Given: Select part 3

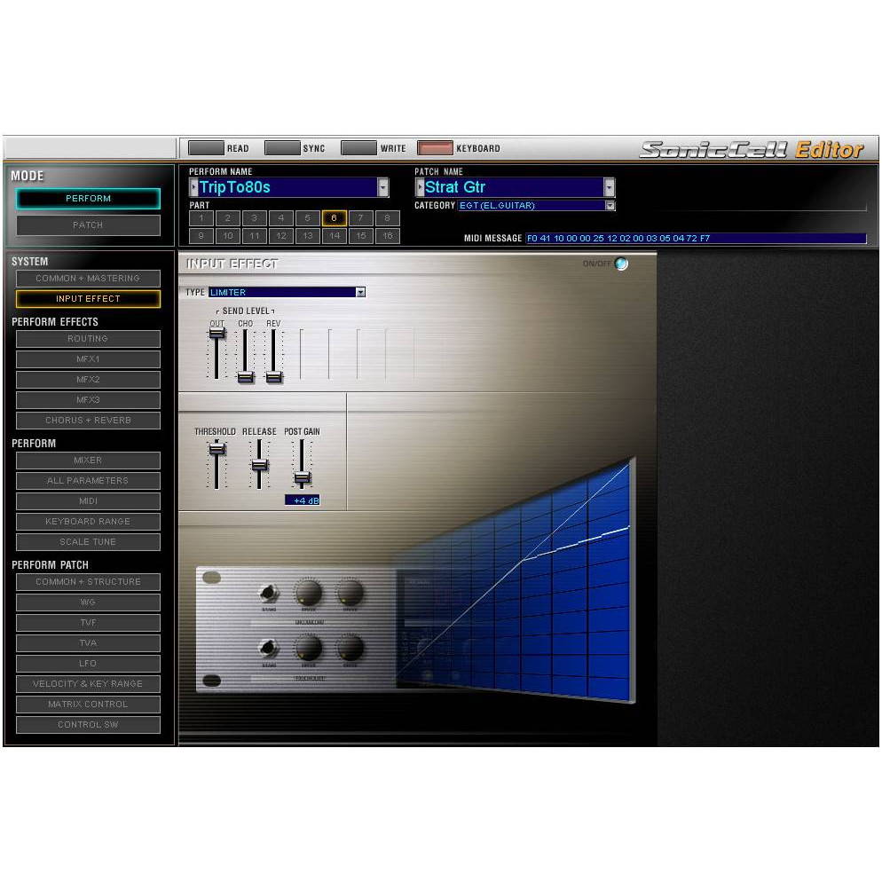Looking at the screenshot, I should coord(255,218).
